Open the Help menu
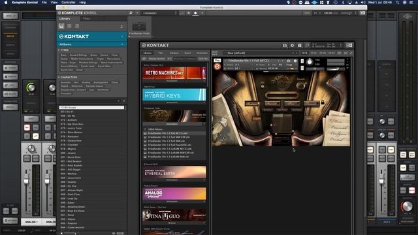 [x=83, y=3]
